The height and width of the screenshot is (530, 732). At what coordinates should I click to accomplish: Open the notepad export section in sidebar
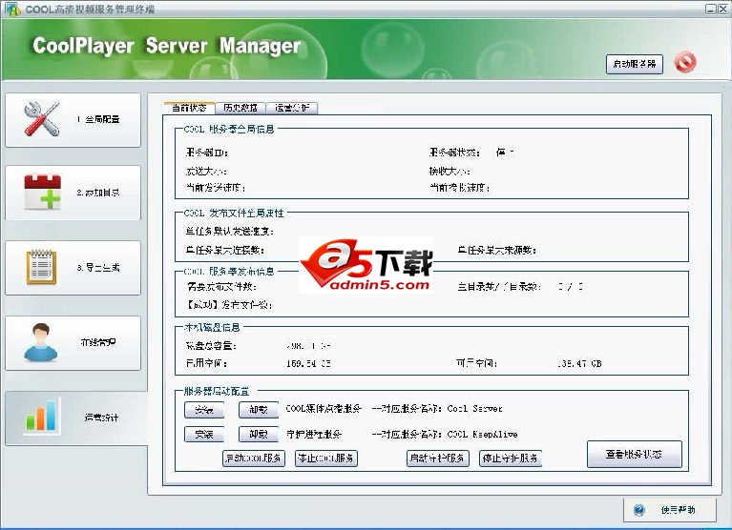(73, 268)
